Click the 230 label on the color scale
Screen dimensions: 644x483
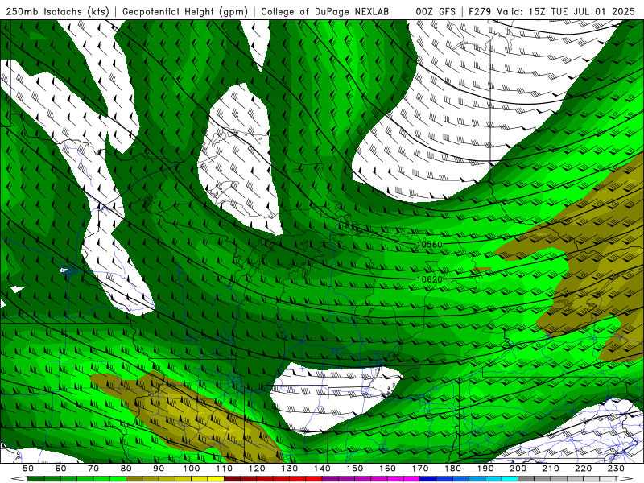pyautogui.click(x=616, y=469)
